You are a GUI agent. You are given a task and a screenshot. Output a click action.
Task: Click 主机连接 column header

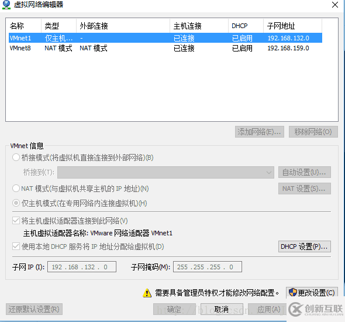pyautogui.click(x=199, y=26)
